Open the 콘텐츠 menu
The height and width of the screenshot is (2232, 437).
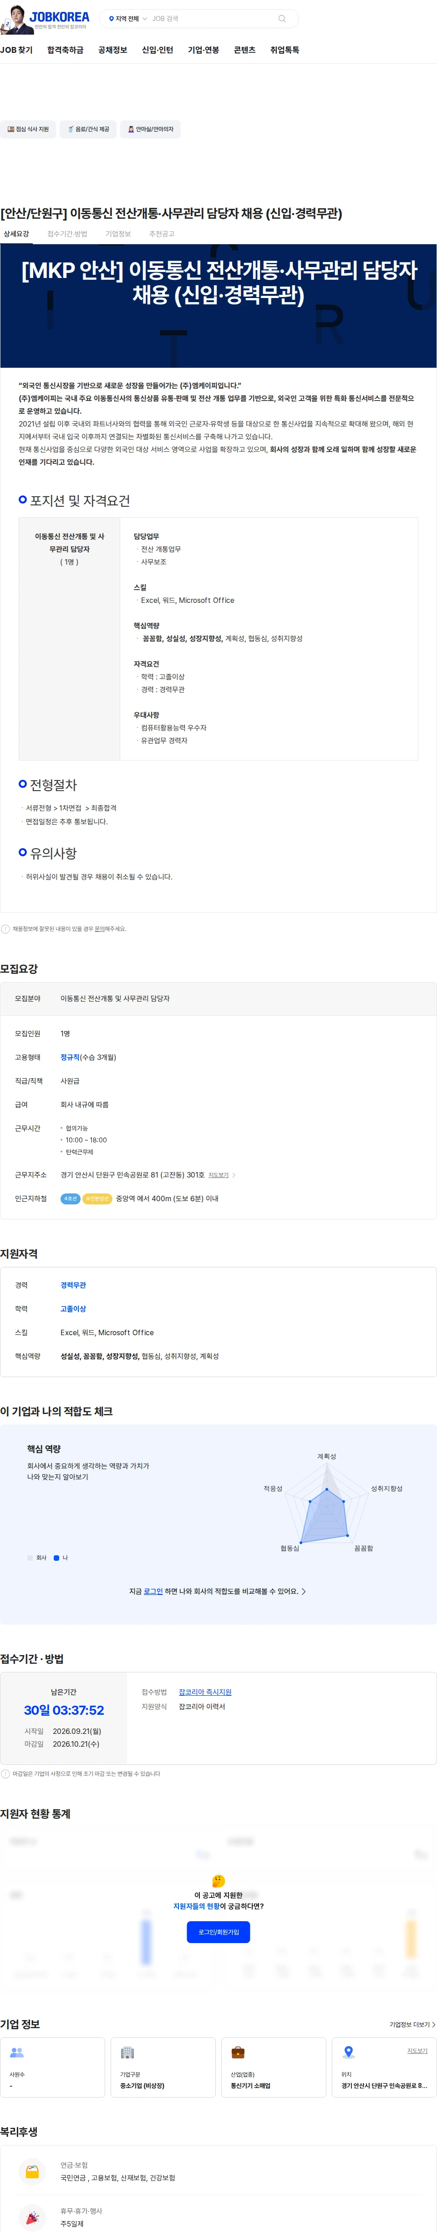pyautogui.click(x=245, y=50)
